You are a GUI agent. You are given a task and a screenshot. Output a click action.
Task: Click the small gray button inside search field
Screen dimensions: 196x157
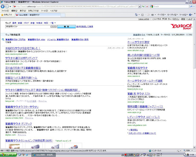click(x=54, y=26)
